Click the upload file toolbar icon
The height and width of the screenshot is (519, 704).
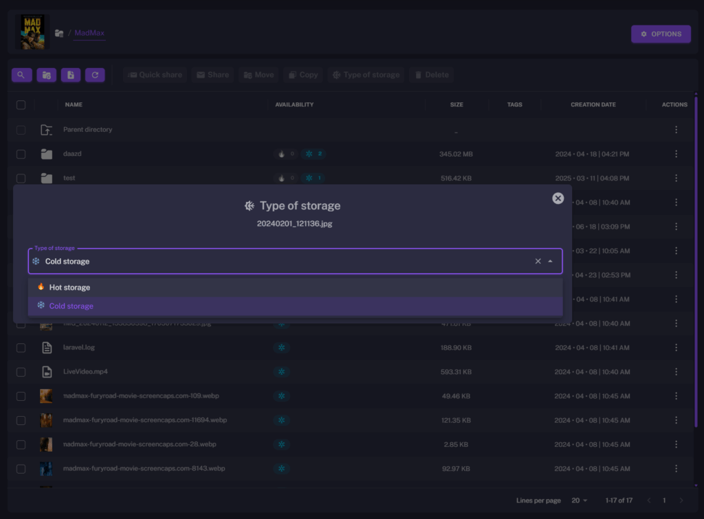(71, 75)
